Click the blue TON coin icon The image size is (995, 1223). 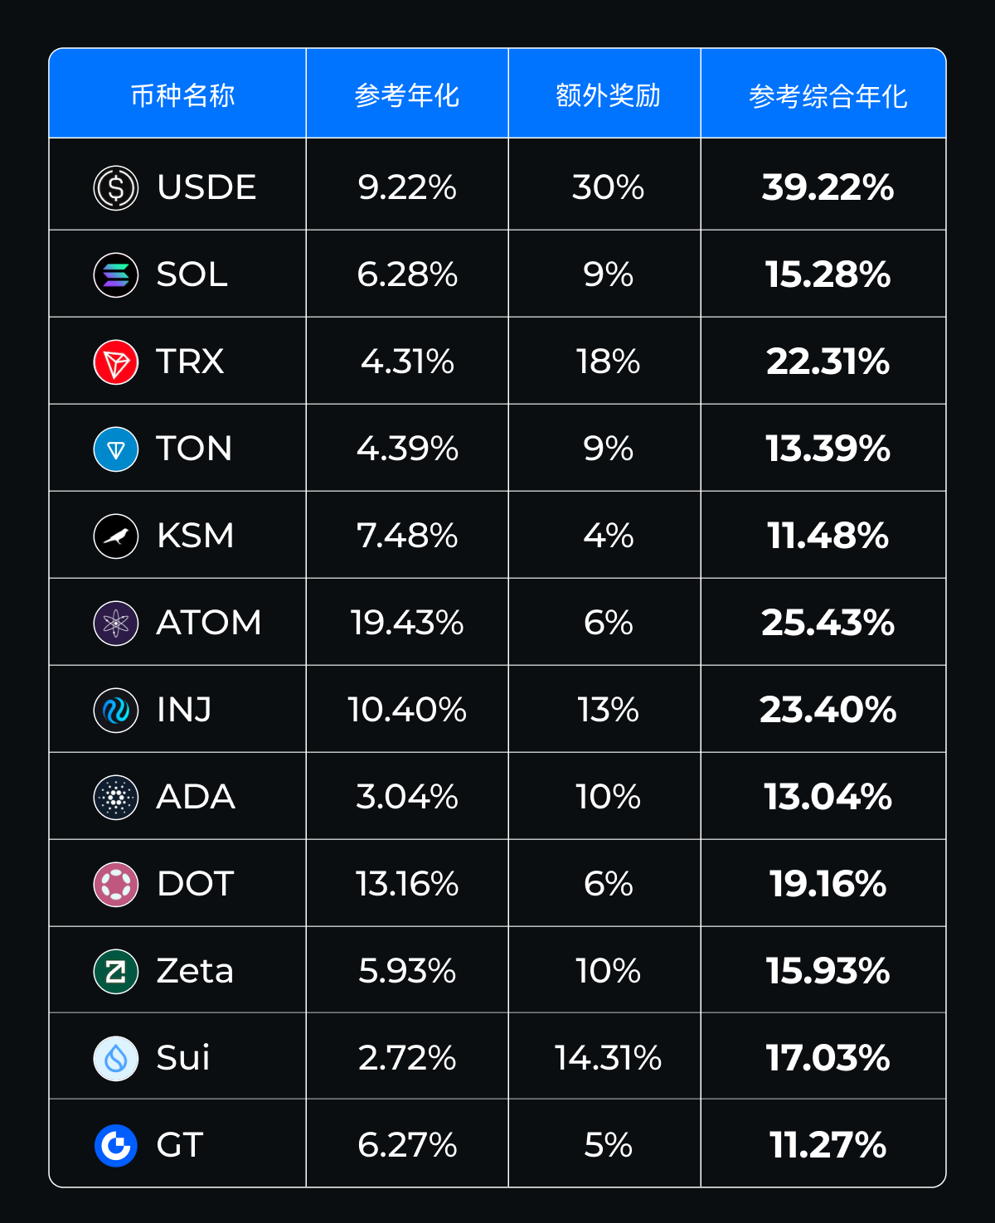(x=116, y=449)
